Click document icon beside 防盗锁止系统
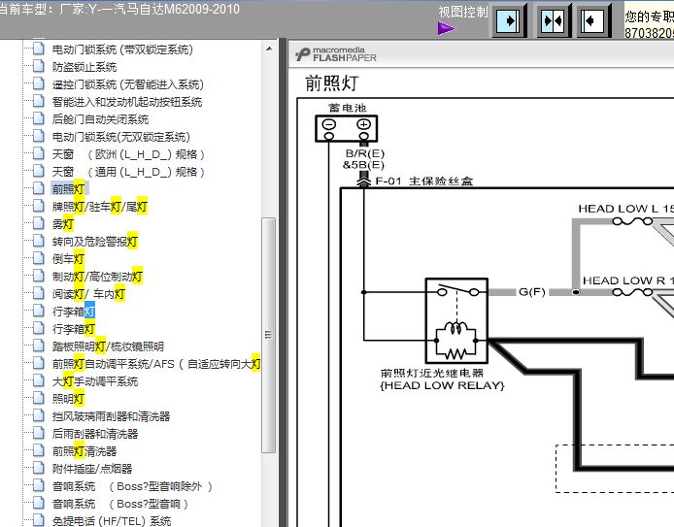The image size is (674, 527). (x=38, y=66)
